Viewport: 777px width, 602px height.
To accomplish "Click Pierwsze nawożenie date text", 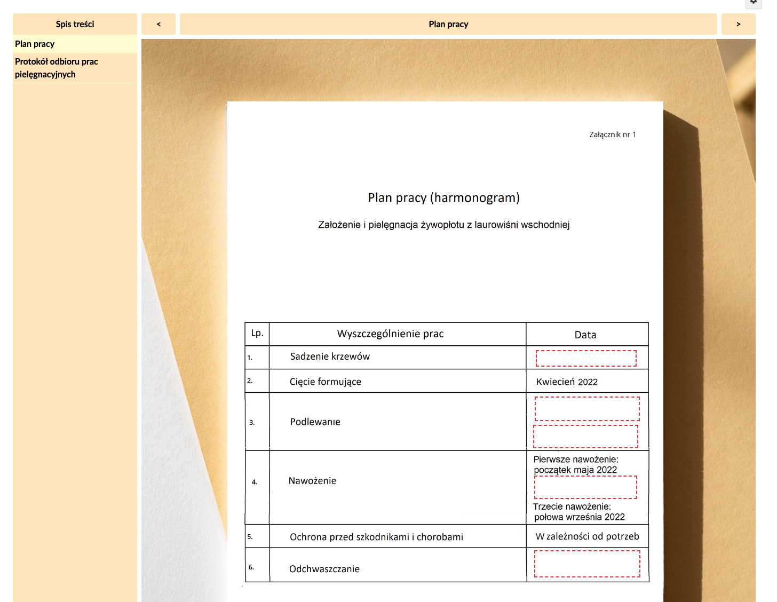I will [576, 464].
